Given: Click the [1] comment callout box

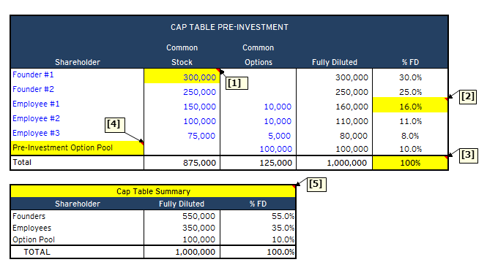Looking at the screenshot, I should (237, 83).
